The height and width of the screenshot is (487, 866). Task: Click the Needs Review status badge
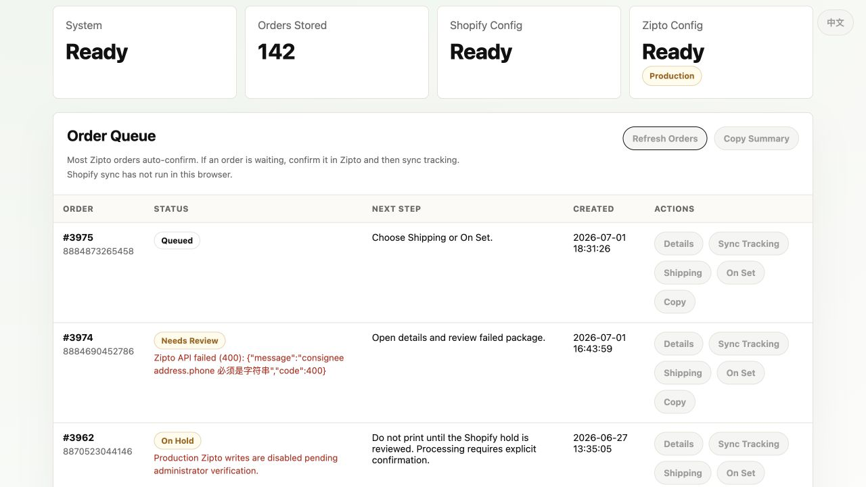point(189,341)
